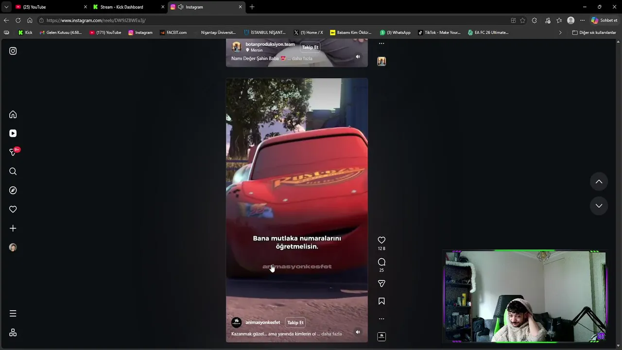622x350 pixels.
Task: Open audio thumbnail beside the animasyonkesfet reel
Action: pos(381,336)
